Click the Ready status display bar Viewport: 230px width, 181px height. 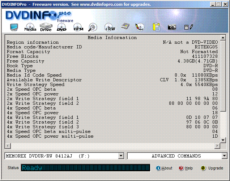[85, 168]
